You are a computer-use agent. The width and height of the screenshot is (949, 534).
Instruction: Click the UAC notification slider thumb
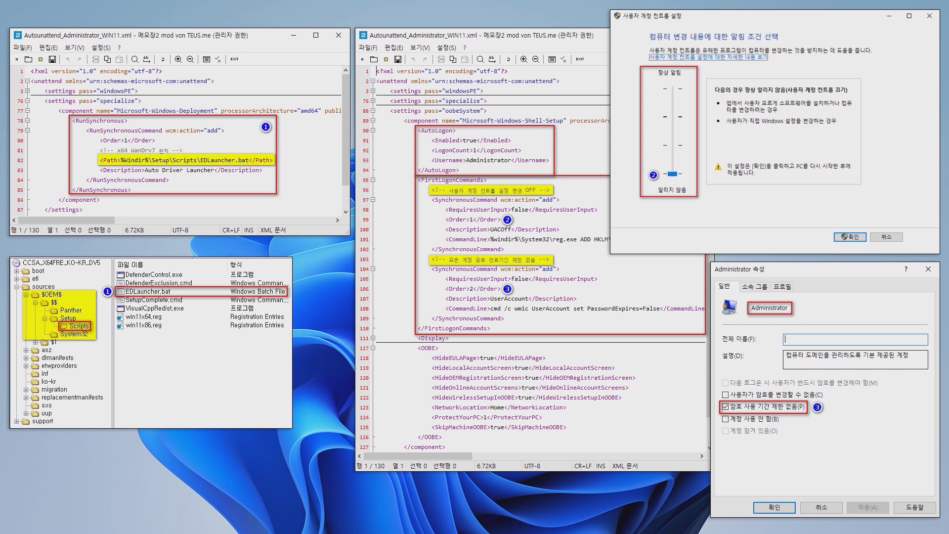coord(672,174)
